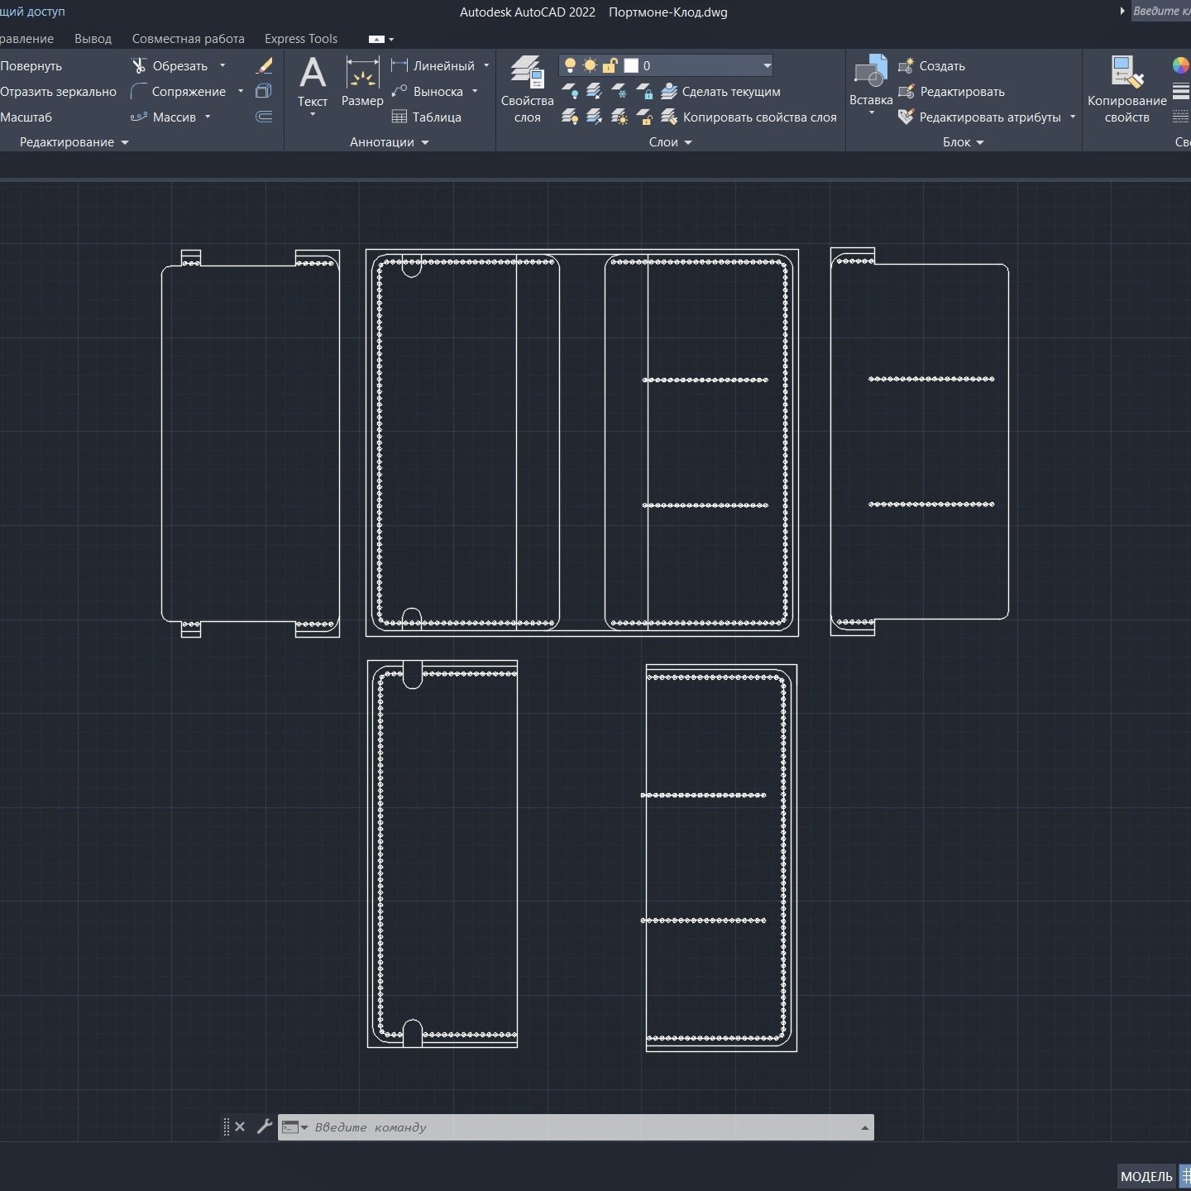
Task: Open Layer Properties (Свойства слоя)
Action: (x=527, y=89)
